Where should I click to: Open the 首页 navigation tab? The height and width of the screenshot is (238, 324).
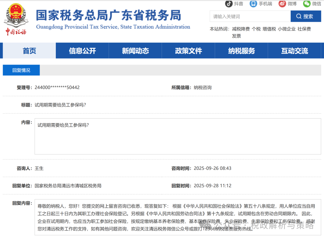[29, 51]
